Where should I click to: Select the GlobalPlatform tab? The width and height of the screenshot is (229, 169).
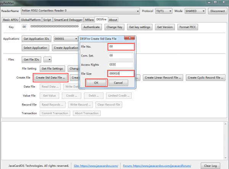click(31, 20)
